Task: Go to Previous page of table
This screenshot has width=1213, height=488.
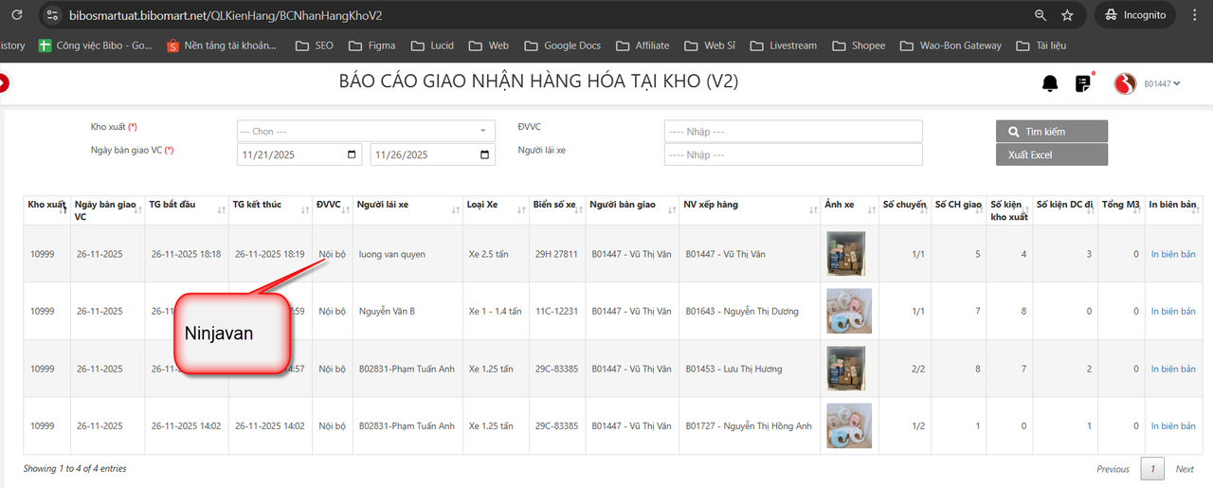Action: pos(1113,469)
